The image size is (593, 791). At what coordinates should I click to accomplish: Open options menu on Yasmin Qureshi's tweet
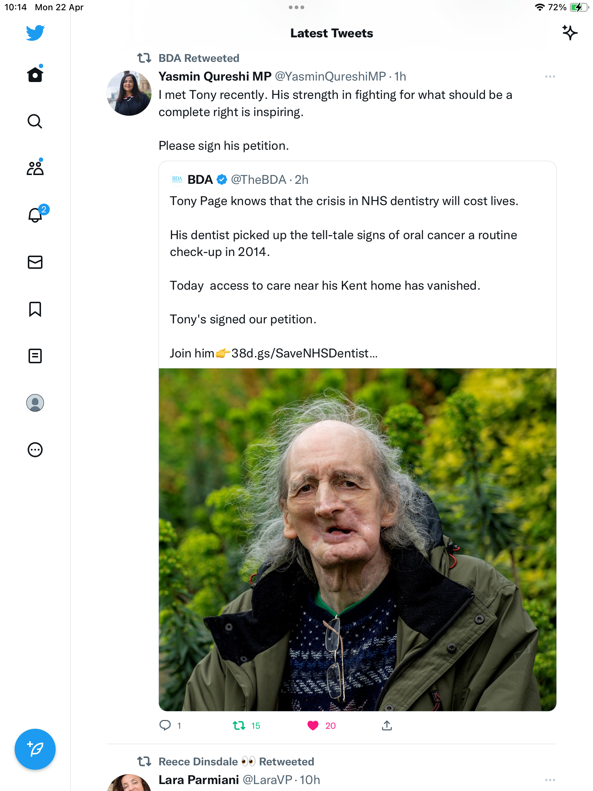pos(550,77)
